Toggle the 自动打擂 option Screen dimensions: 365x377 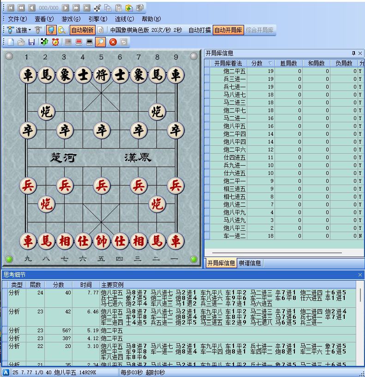coord(199,30)
